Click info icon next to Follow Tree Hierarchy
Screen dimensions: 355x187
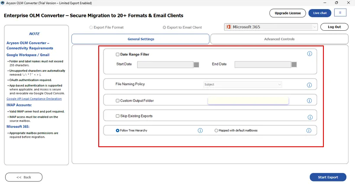200,130
